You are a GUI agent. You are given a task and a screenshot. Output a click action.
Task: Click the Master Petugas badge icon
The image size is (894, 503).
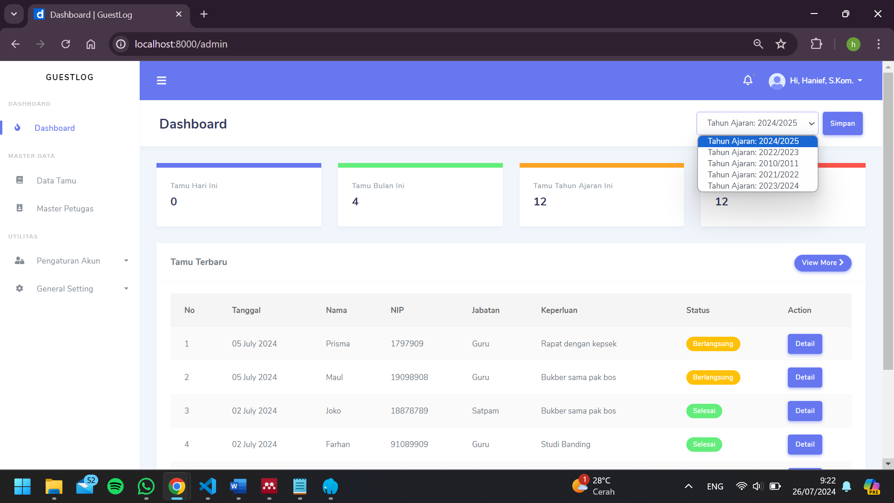pos(20,208)
